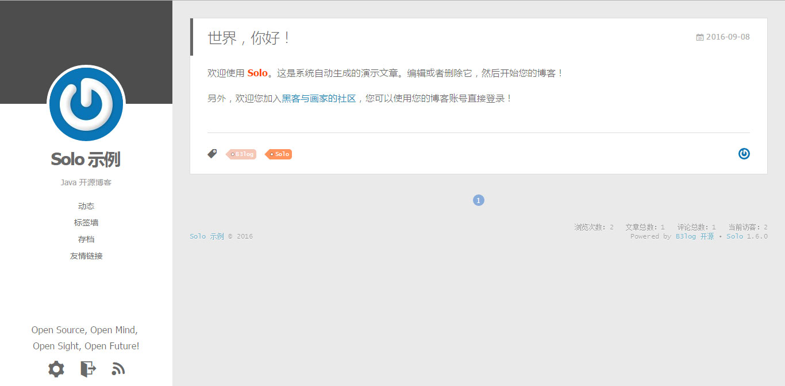
Task: Click the 评论总数: 1 statistic
Action: [697, 227]
